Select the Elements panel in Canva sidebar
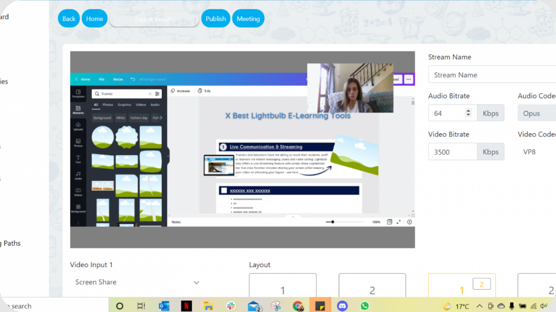 78,110
